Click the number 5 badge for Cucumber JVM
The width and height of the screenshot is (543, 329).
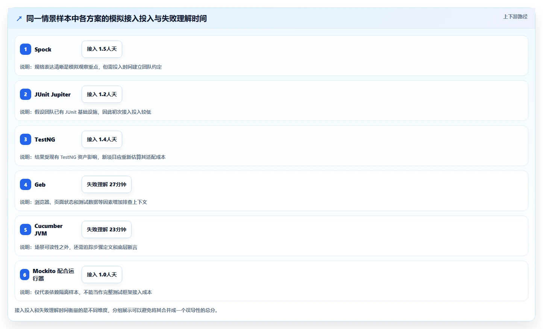click(26, 229)
